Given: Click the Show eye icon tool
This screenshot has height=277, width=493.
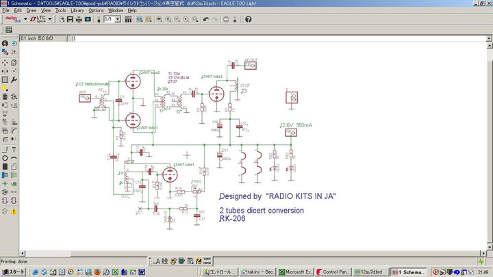Looking at the screenshot, I should [x=14, y=43].
